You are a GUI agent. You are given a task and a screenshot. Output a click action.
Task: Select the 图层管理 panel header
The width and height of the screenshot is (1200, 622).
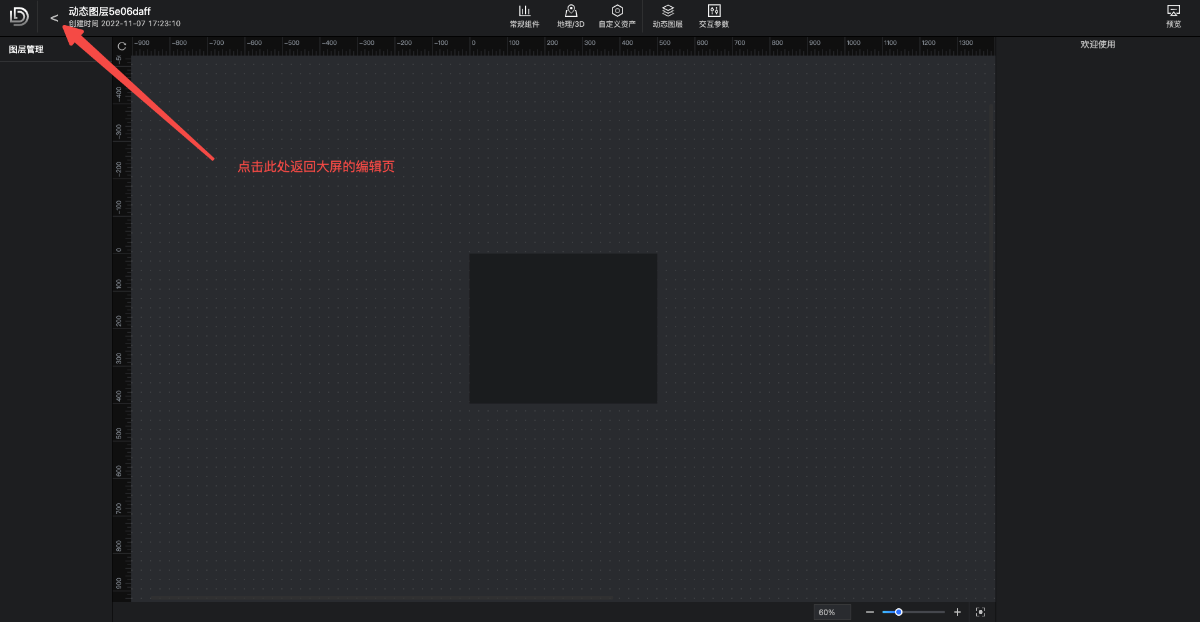[x=26, y=49]
